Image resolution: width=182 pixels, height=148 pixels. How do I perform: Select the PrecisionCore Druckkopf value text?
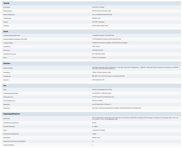pyautogui.click(x=98, y=7)
